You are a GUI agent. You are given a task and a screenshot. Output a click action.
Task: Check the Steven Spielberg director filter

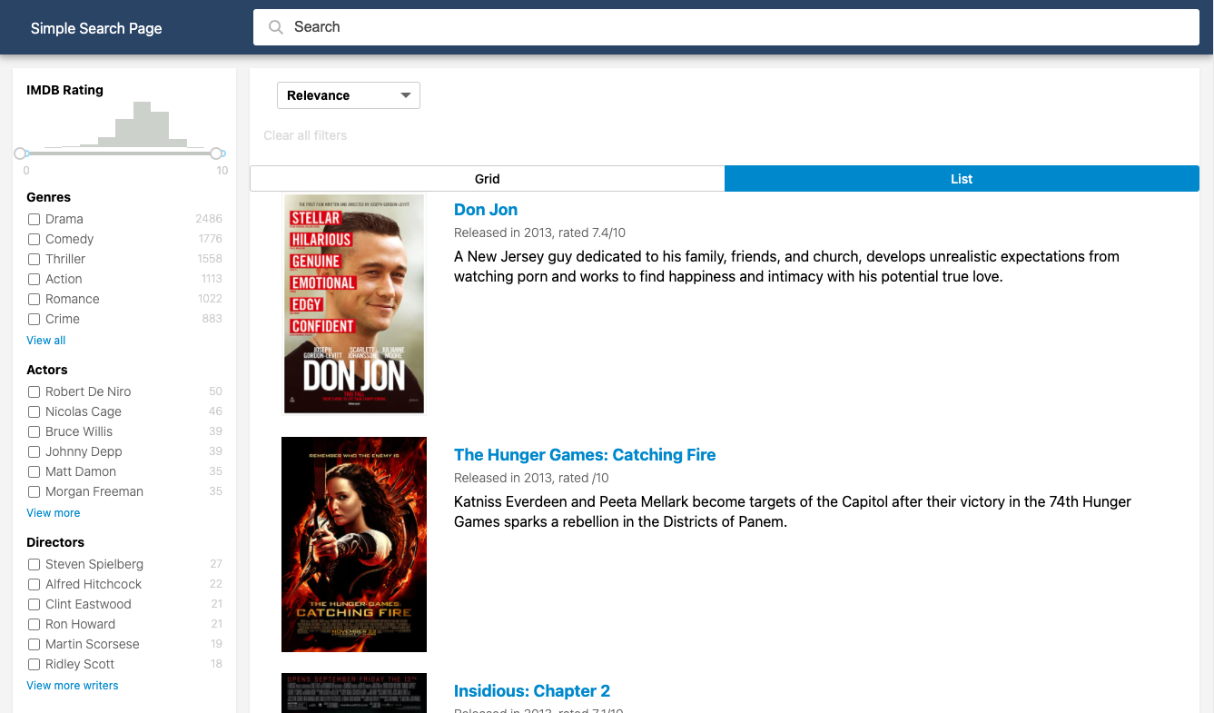click(x=34, y=564)
